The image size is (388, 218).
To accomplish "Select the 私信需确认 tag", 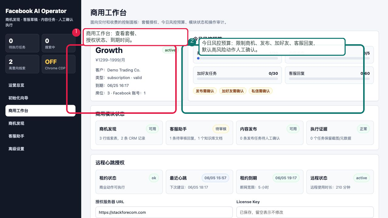I will click(x=261, y=91).
